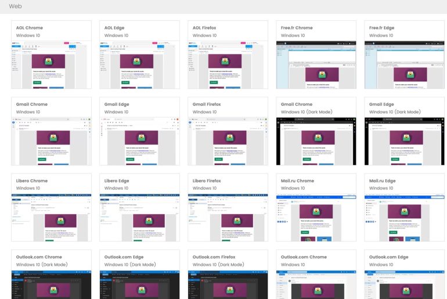
Task: Open the light mode Gmail Chrome thumbnail
Action: (x=51, y=141)
